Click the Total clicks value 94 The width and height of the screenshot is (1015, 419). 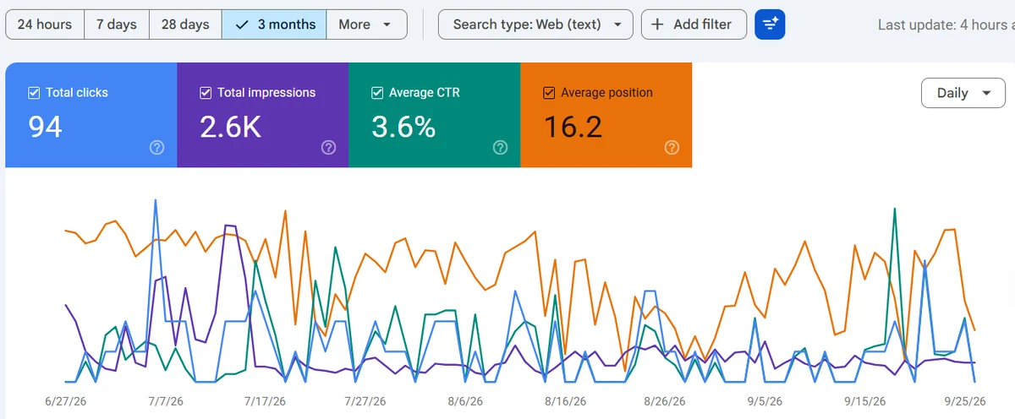click(46, 127)
